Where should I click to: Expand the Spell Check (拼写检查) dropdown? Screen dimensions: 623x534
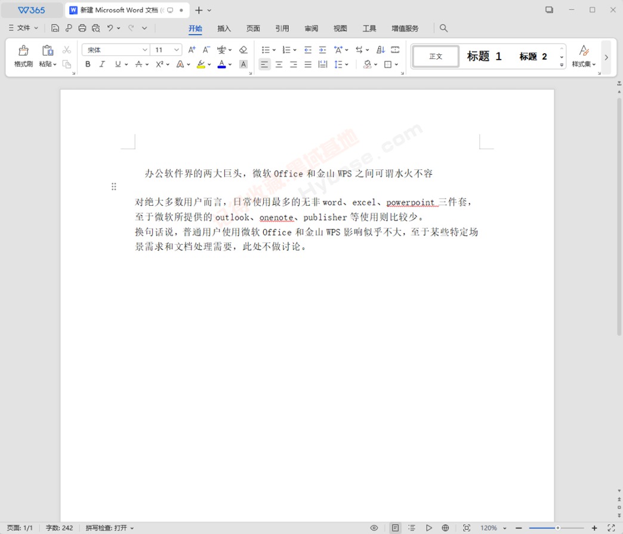[132, 528]
